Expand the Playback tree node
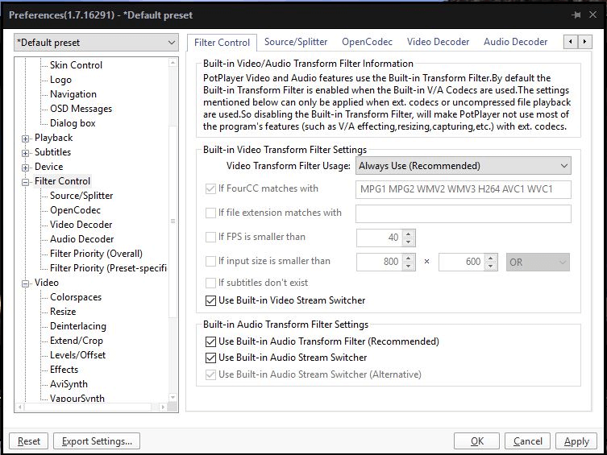This screenshot has height=455, width=607. pyautogui.click(x=26, y=139)
